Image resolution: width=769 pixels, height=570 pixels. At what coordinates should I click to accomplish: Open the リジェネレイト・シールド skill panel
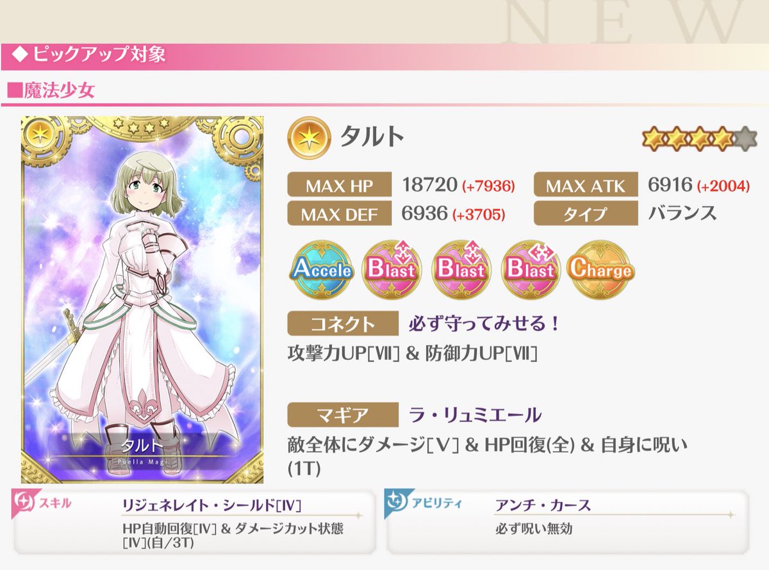[194, 522]
